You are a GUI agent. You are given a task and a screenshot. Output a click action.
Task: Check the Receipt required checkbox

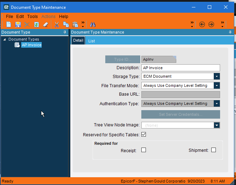143,150
